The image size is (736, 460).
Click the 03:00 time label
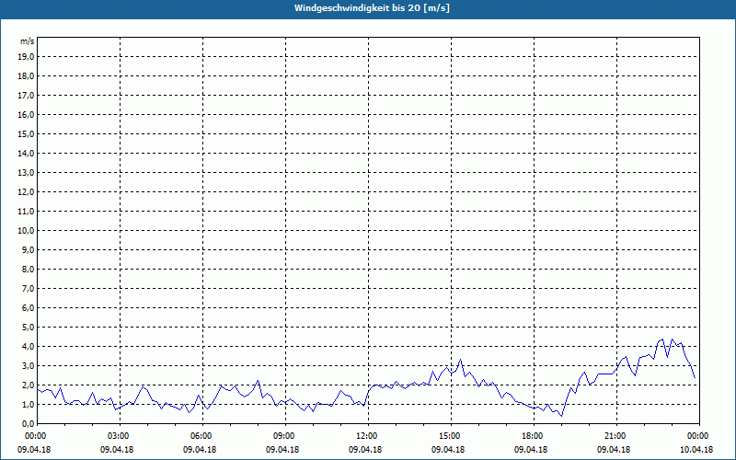(118, 436)
